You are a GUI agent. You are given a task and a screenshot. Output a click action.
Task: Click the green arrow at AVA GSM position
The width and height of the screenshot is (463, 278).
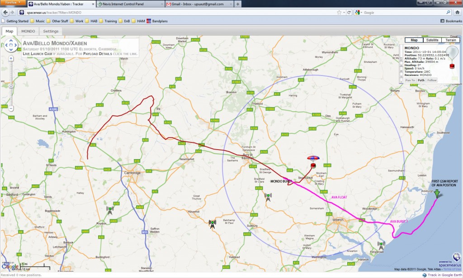437,193
